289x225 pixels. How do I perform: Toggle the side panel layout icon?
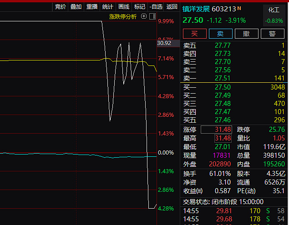(152, 16)
